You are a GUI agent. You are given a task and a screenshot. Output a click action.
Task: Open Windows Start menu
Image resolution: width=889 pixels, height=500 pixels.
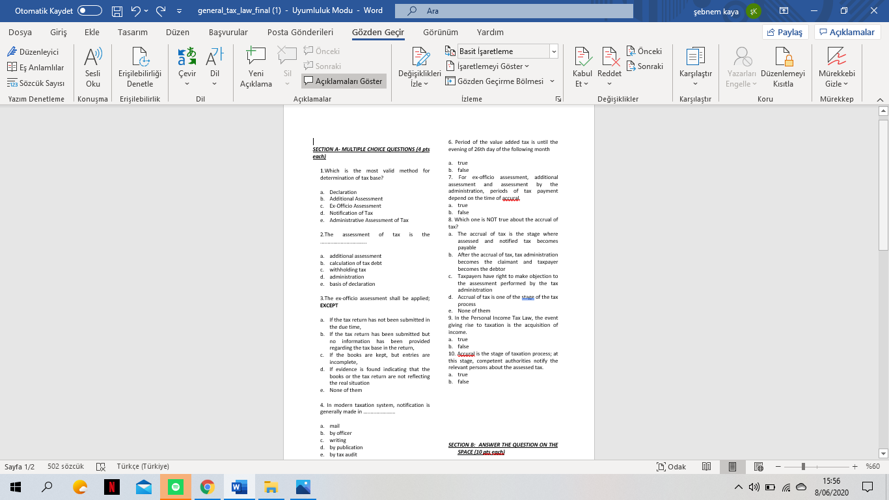15,486
